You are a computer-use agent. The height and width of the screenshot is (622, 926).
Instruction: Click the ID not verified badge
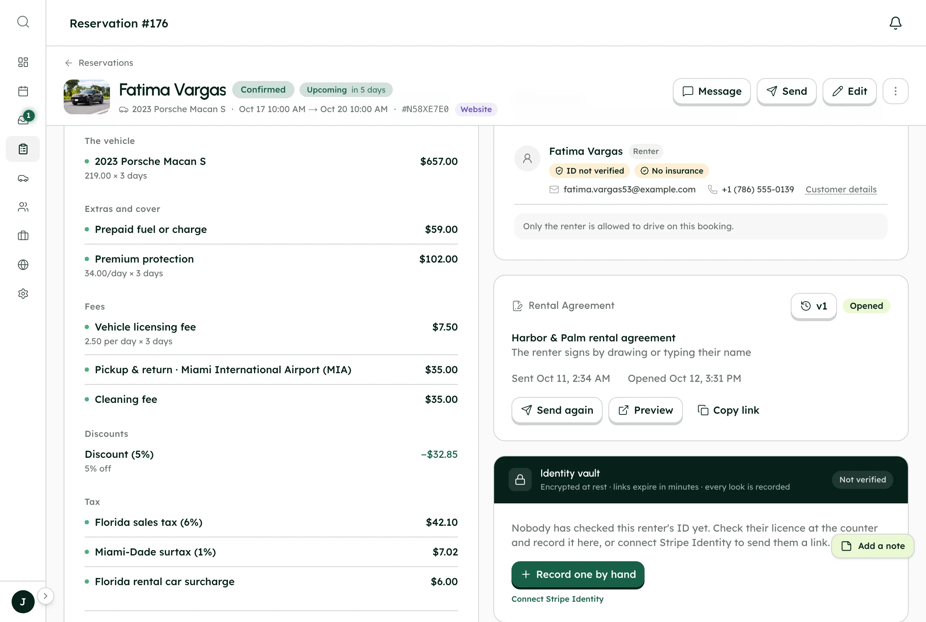point(589,171)
